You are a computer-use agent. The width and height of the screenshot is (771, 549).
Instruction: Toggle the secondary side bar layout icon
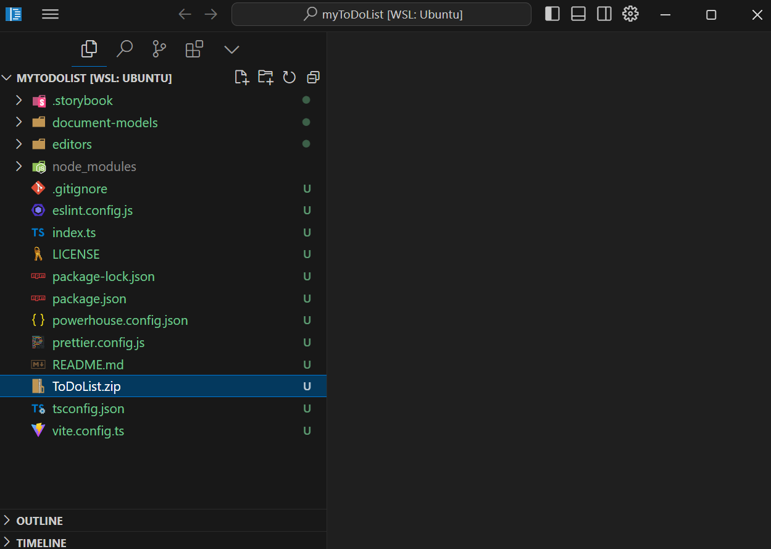pos(604,14)
